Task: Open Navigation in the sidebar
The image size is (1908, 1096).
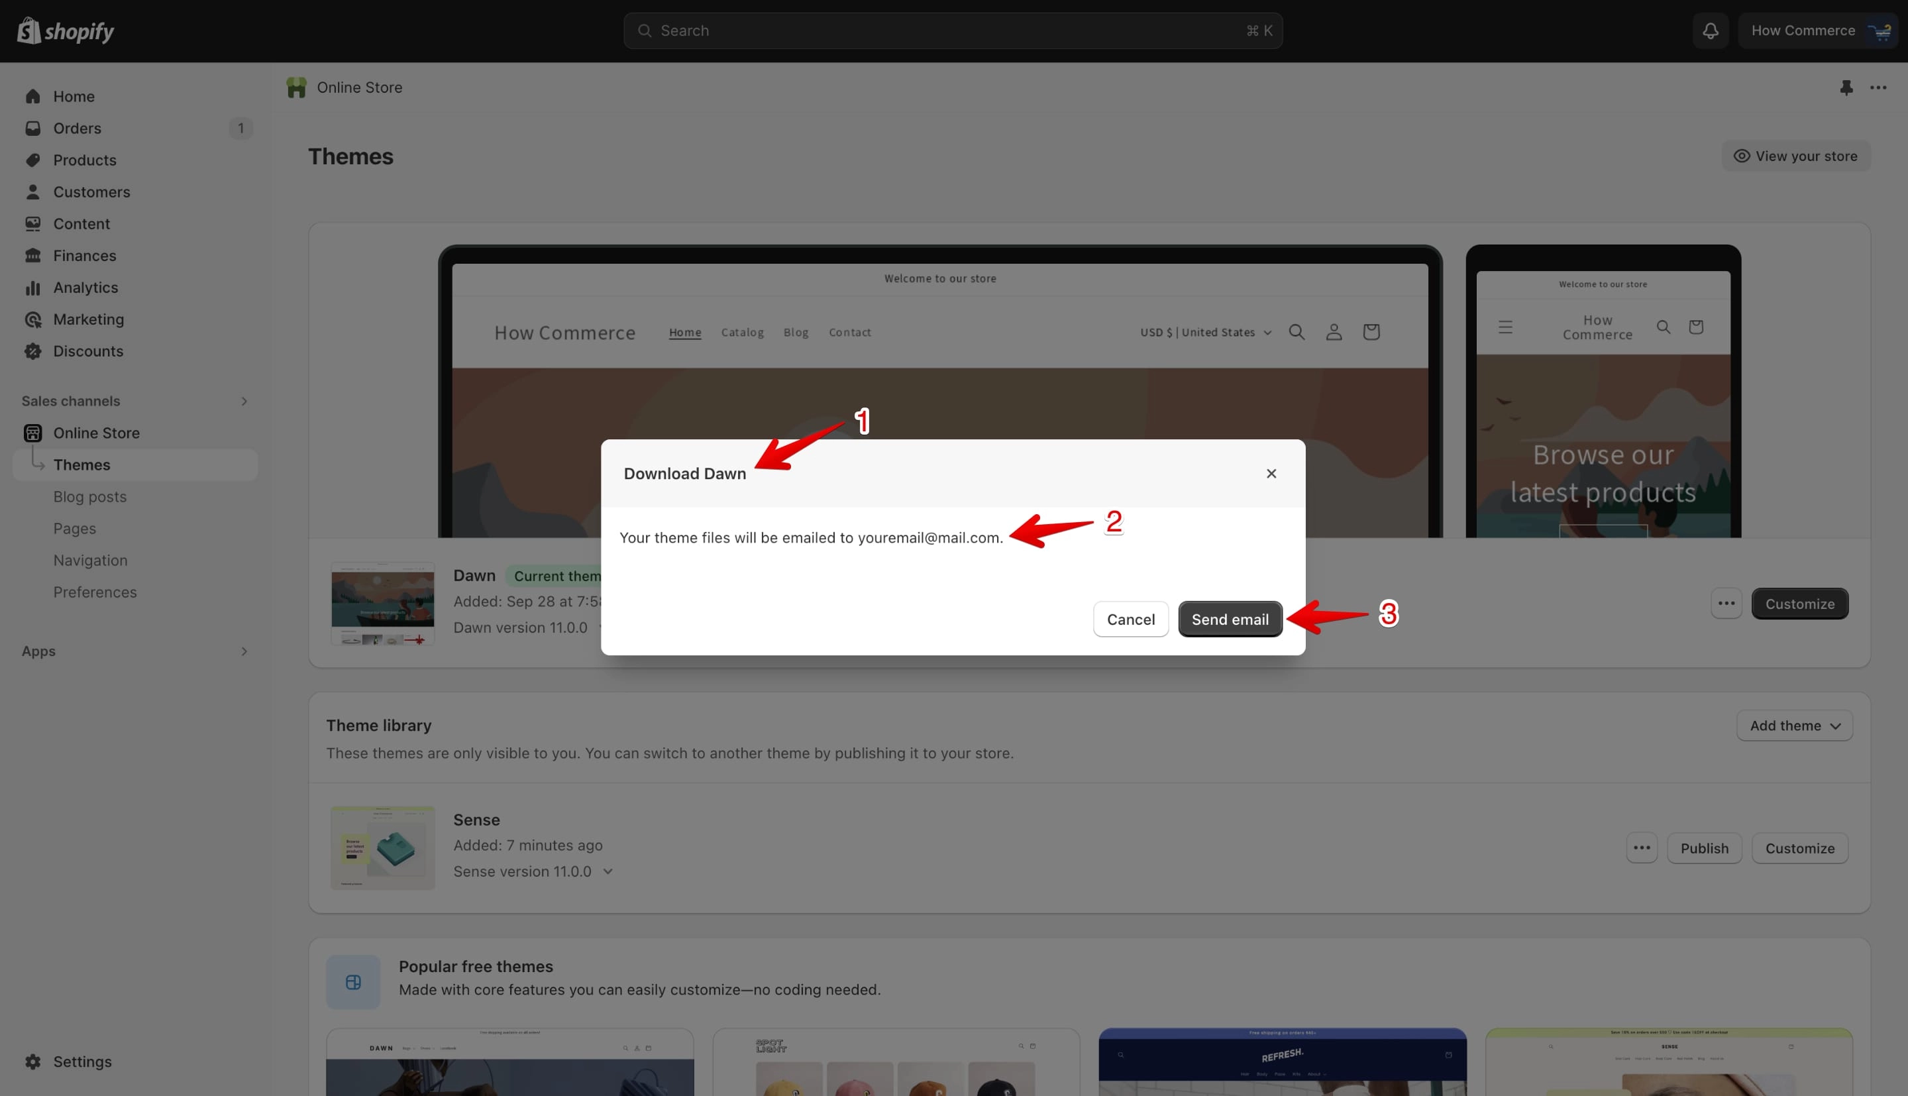Action: 90,561
